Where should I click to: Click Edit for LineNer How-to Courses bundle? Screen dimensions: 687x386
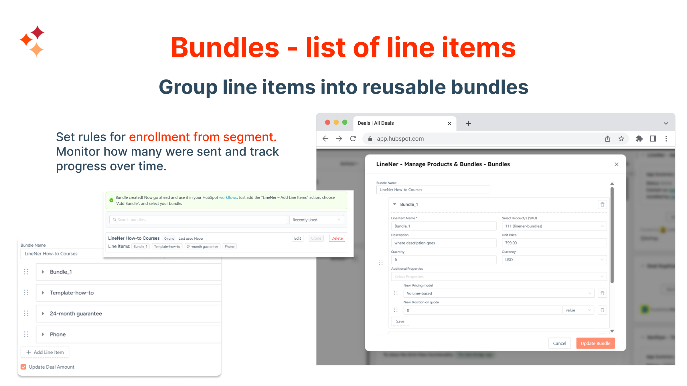pyautogui.click(x=298, y=238)
